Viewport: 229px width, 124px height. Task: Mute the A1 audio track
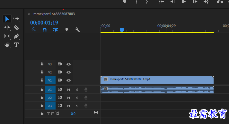(68, 90)
